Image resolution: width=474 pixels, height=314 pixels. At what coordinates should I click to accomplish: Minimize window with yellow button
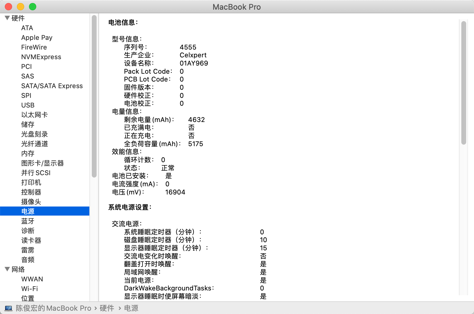[x=21, y=7]
